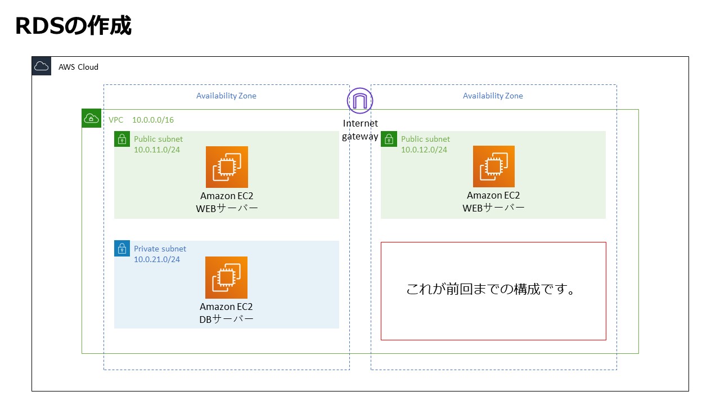The image size is (720, 405).
Task: Click the "10.0.21.0/24" subnet address
Action: point(157,259)
